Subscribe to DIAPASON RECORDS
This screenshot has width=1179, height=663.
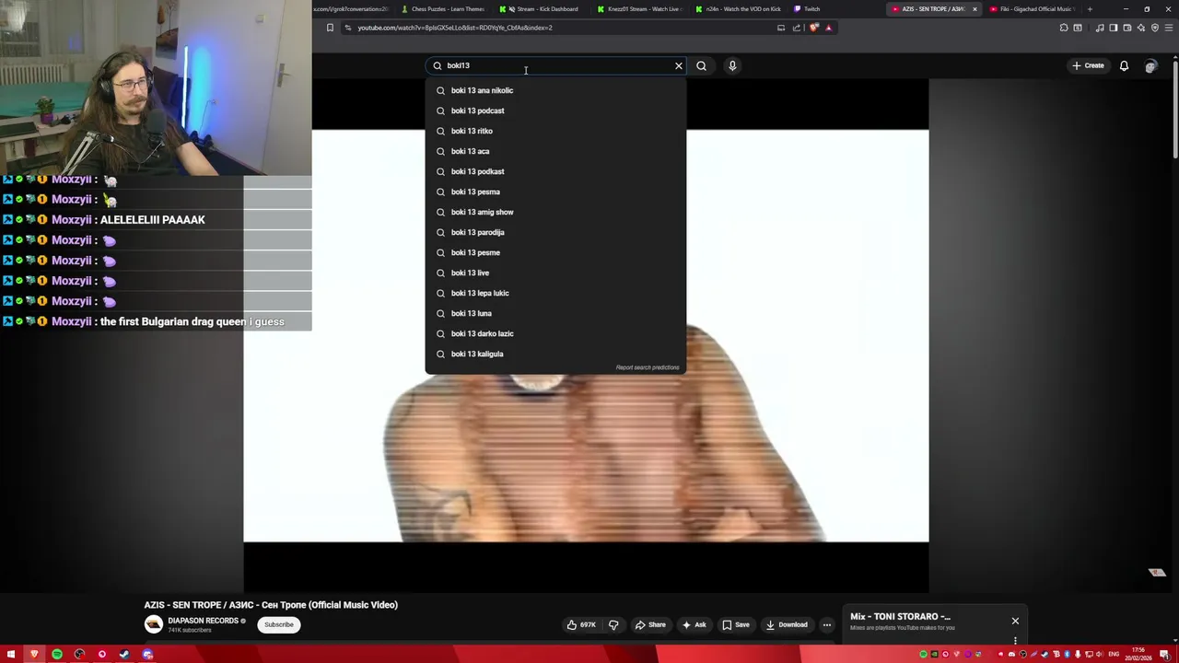279,624
